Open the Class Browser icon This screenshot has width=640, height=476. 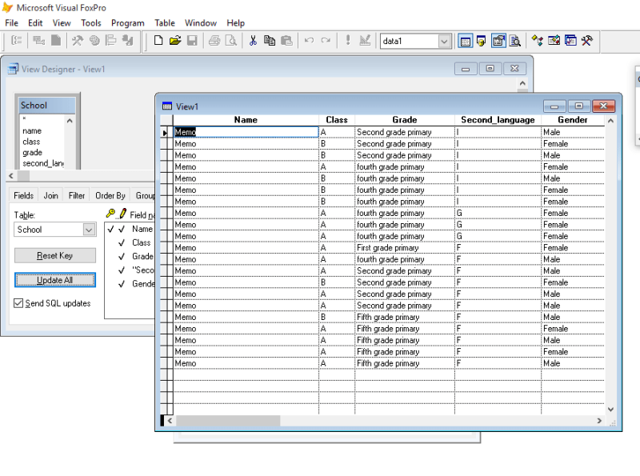(x=537, y=41)
